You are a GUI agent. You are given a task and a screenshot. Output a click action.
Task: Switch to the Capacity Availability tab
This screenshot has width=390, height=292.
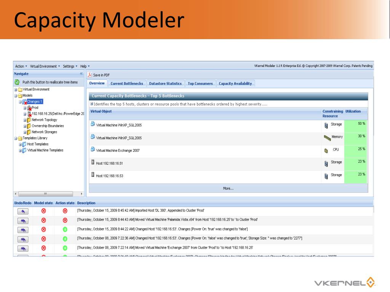coord(235,83)
